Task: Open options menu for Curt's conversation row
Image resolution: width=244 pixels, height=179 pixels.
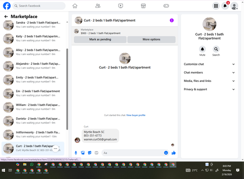Action: click(x=56, y=148)
